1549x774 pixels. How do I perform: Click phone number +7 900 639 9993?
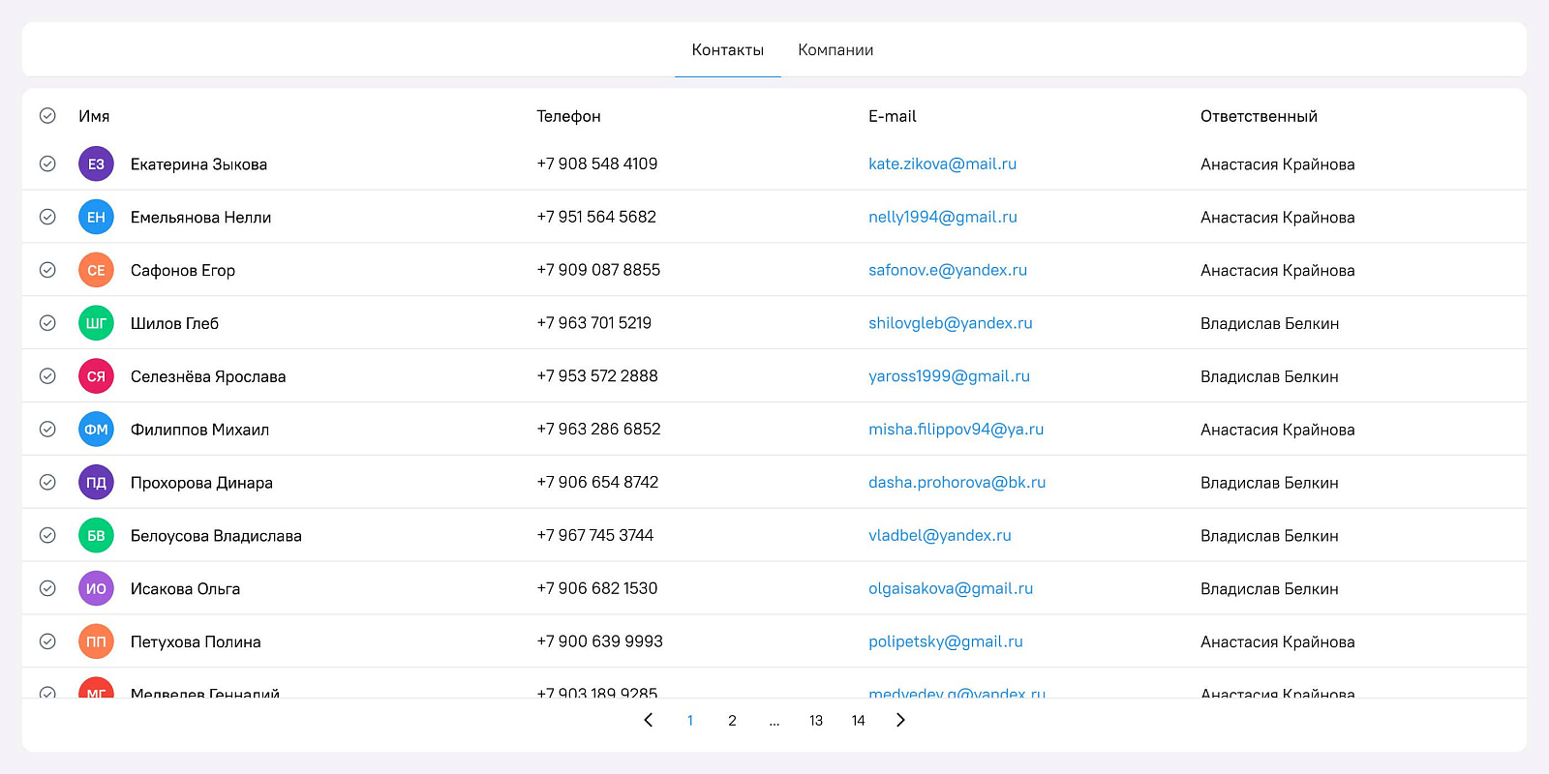click(599, 641)
